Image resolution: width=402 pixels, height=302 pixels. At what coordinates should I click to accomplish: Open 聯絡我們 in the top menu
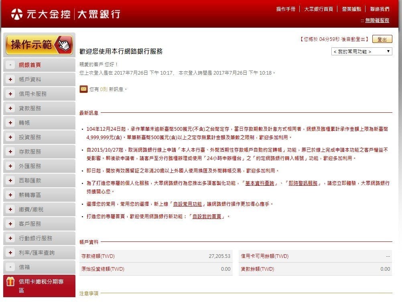380,9
